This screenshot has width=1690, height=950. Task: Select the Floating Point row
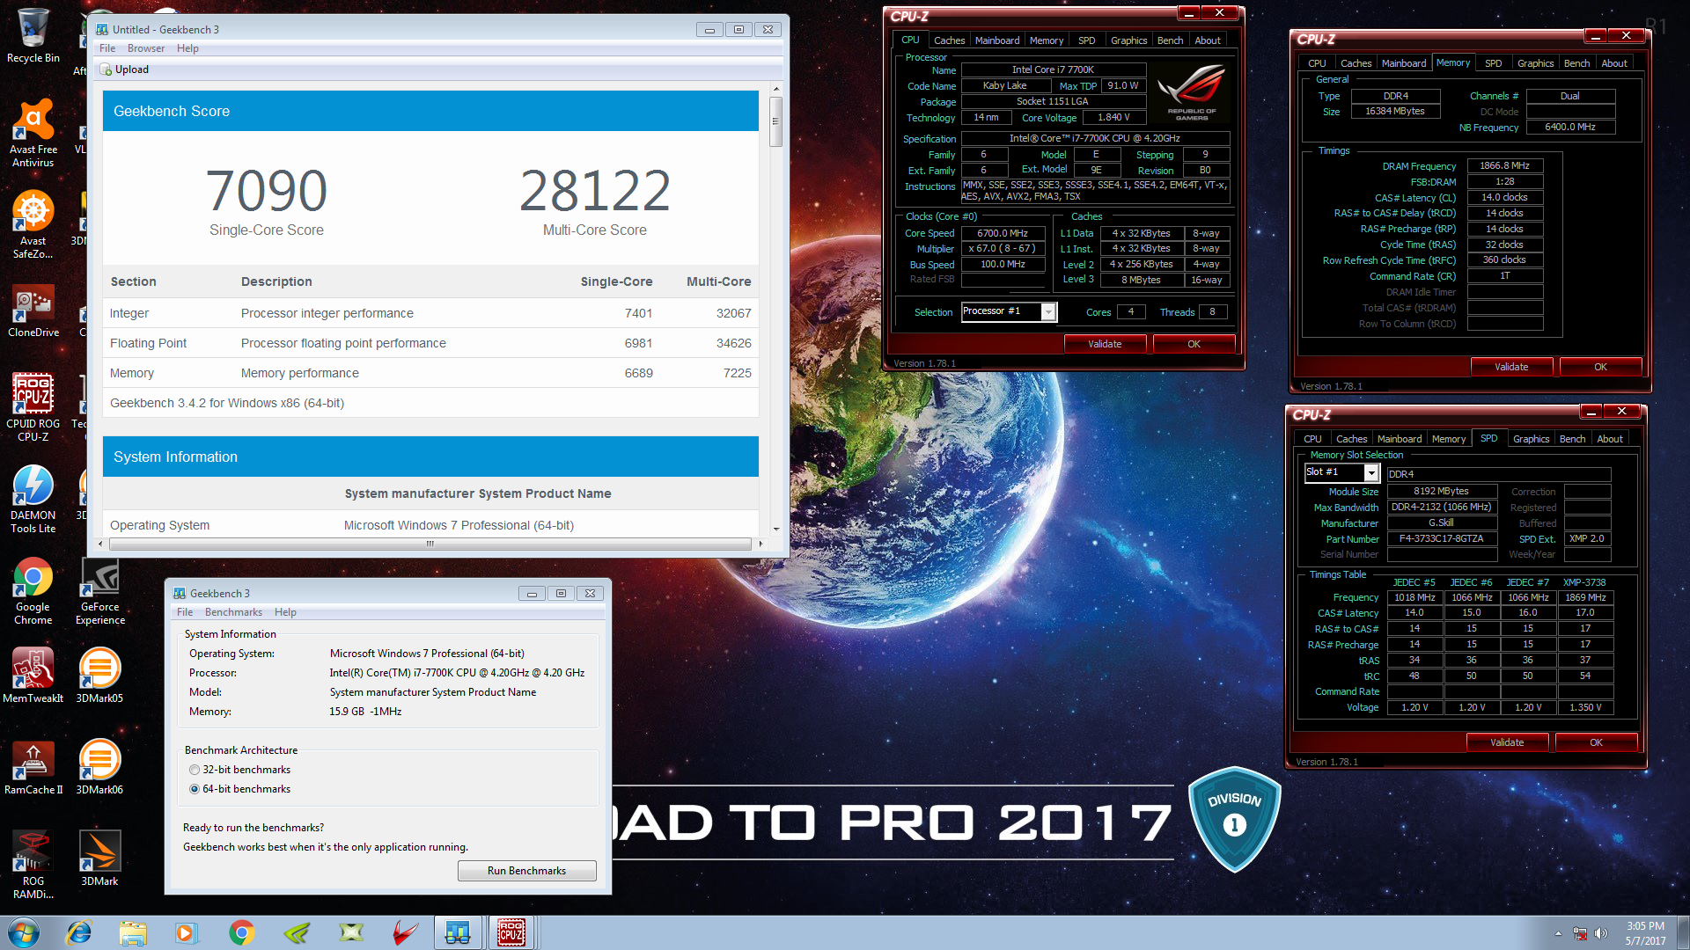click(430, 343)
